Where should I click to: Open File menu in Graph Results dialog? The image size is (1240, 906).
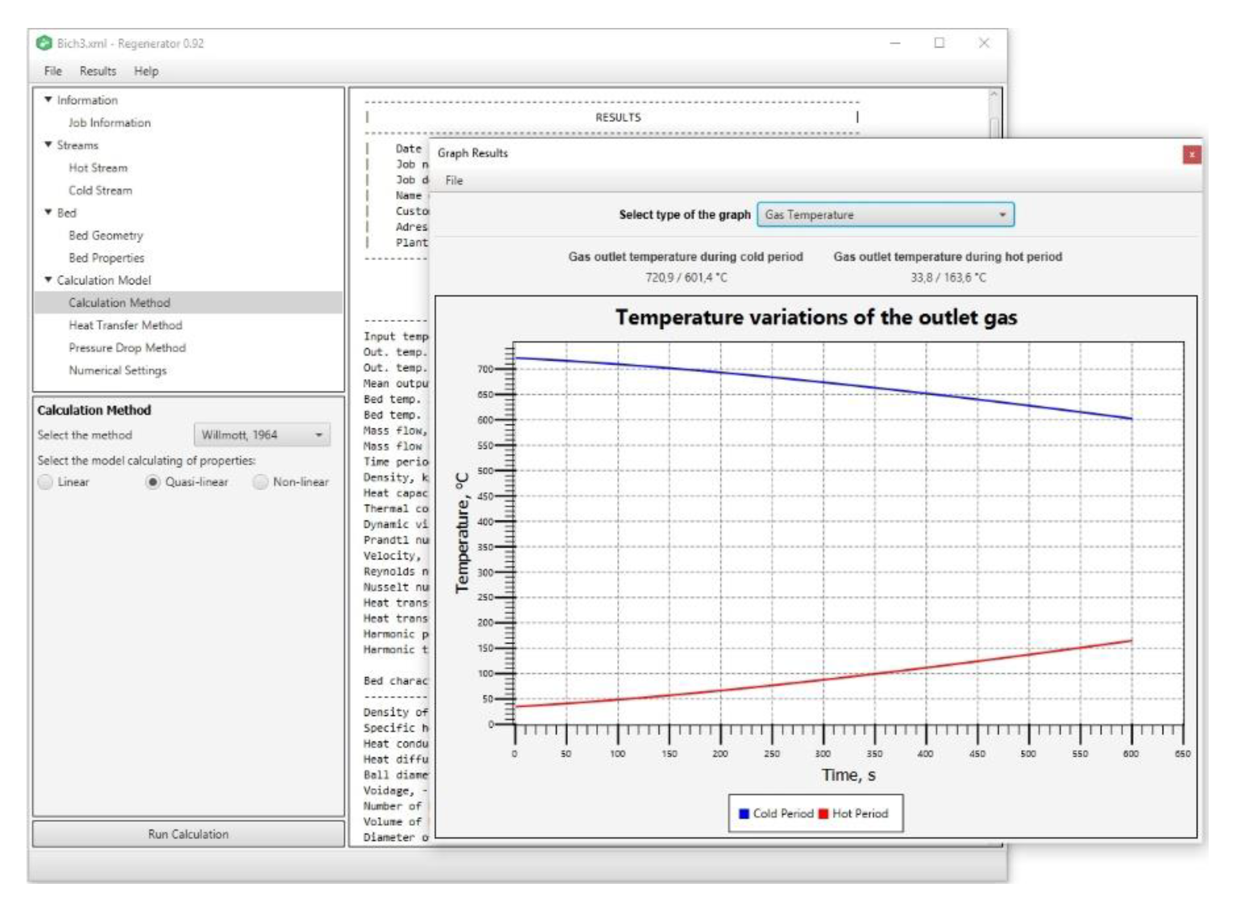(454, 181)
